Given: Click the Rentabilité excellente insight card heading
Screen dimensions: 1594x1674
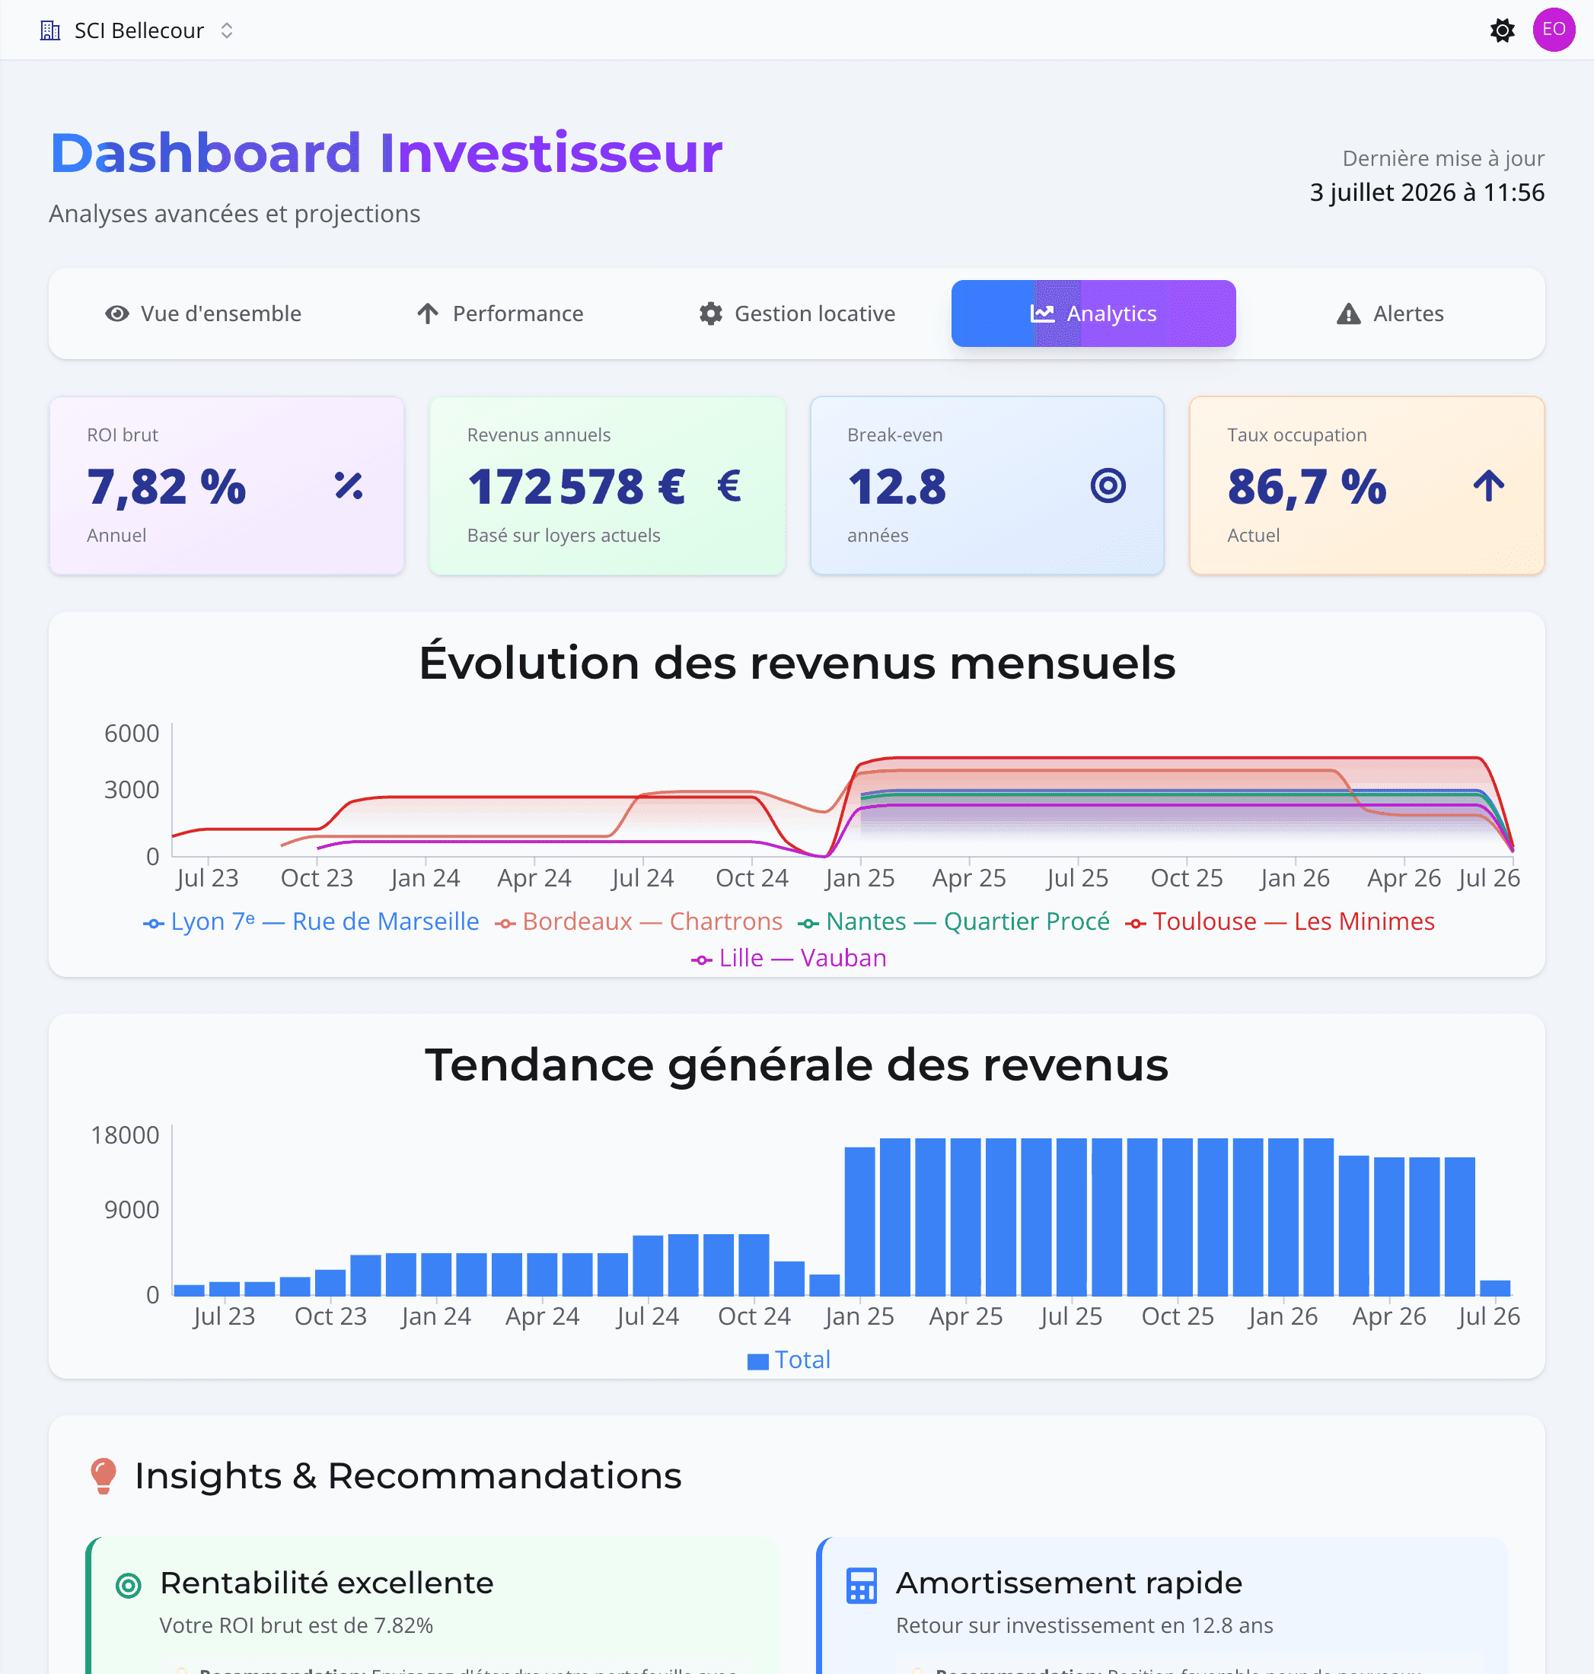Looking at the screenshot, I should [327, 1583].
